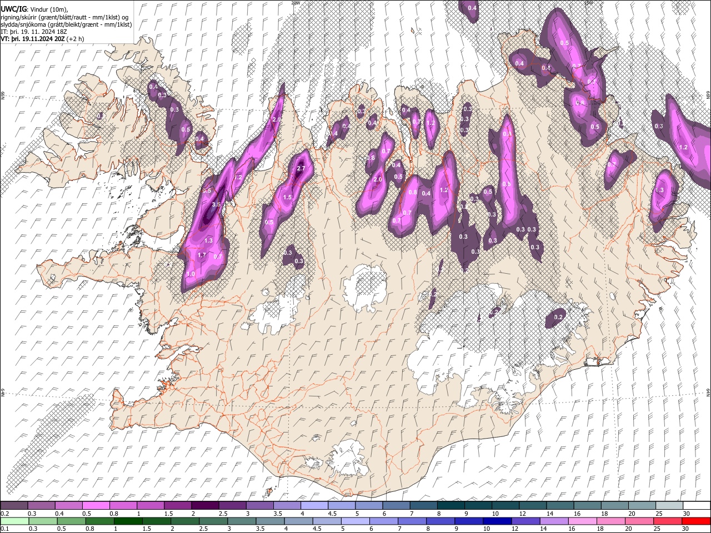Click the dark purple 0.2–0.3 snow legend swatch
The height and width of the screenshot is (533, 711).
pyautogui.click(x=14, y=506)
